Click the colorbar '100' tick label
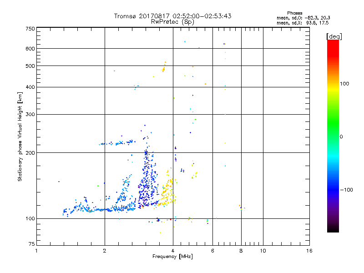The width and height of the screenshot is (364, 273). 344,84
